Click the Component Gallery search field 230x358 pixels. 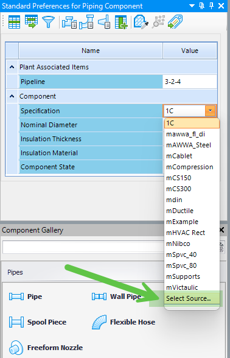point(83,247)
